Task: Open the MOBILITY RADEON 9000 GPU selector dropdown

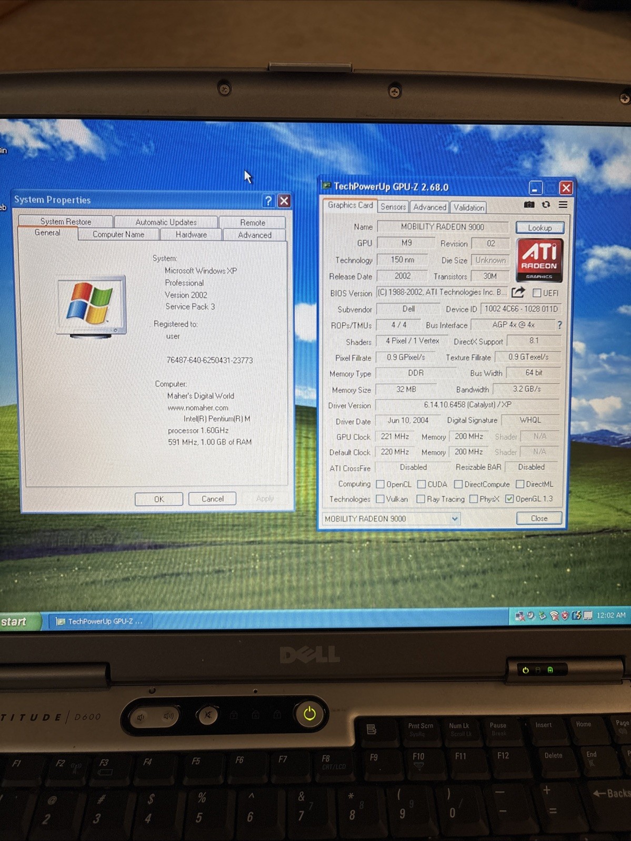Action: point(455,519)
